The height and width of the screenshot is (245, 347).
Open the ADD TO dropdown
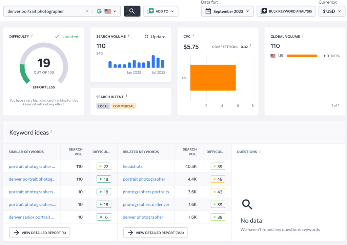pos(161,11)
